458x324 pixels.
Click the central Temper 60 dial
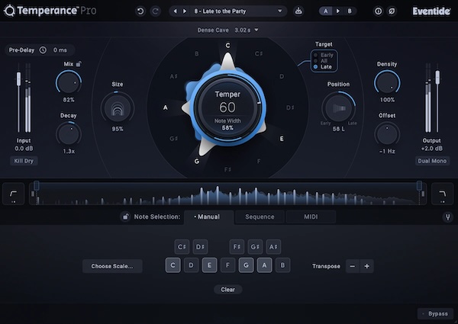(x=227, y=107)
